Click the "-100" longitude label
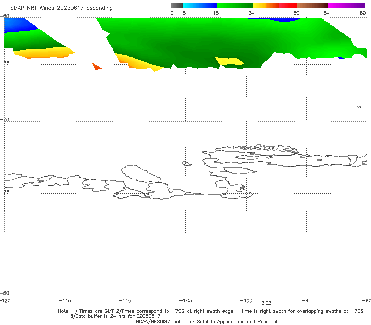This screenshot has height=325, width=371. 246,300
